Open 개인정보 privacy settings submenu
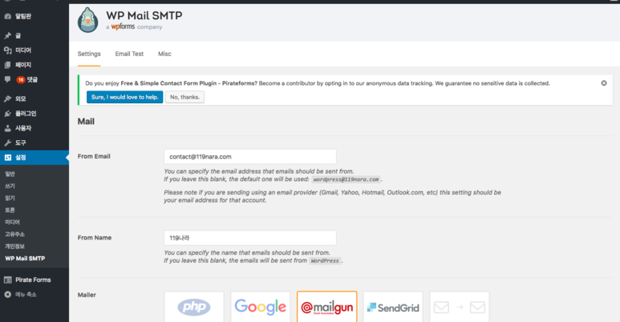Image resolution: width=620 pixels, height=322 pixels. pos(14,246)
